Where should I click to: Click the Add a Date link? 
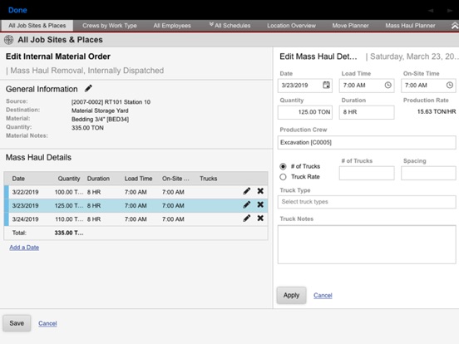pyautogui.click(x=24, y=248)
